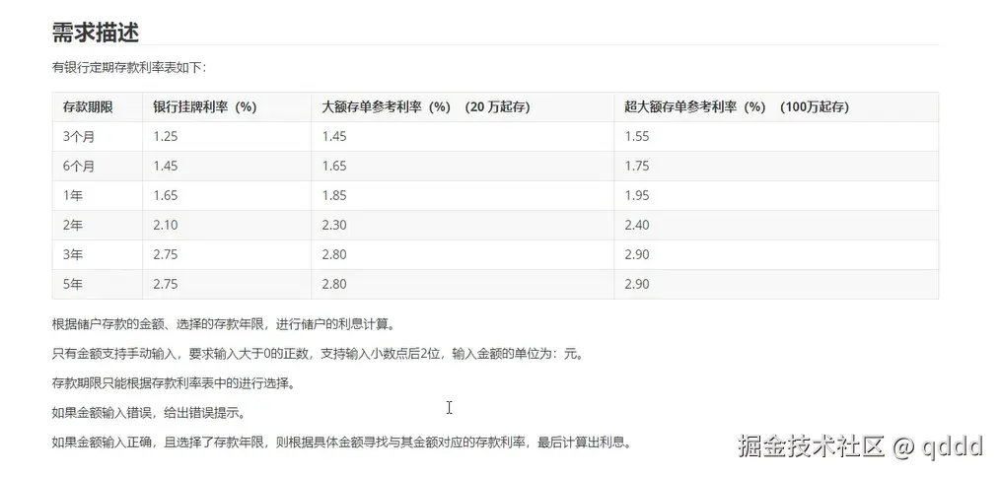Select the line 有银行定期存款利率表如下
Screen dimensions: 1000x477
coord(129,68)
